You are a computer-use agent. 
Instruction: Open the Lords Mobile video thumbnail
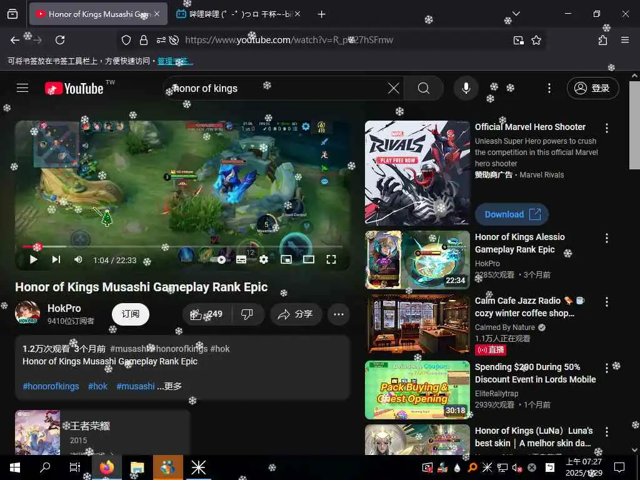tap(417, 390)
